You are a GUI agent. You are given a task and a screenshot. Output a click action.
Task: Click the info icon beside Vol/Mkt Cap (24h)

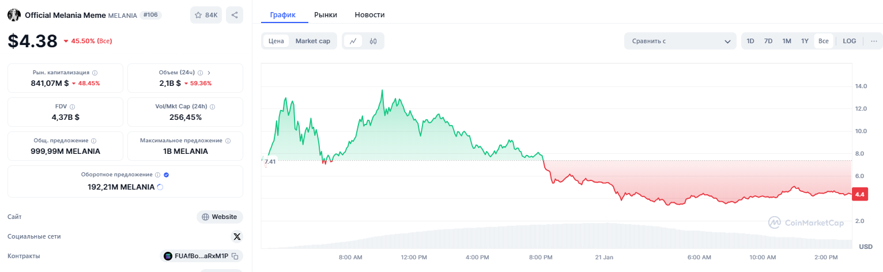tap(213, 107)
